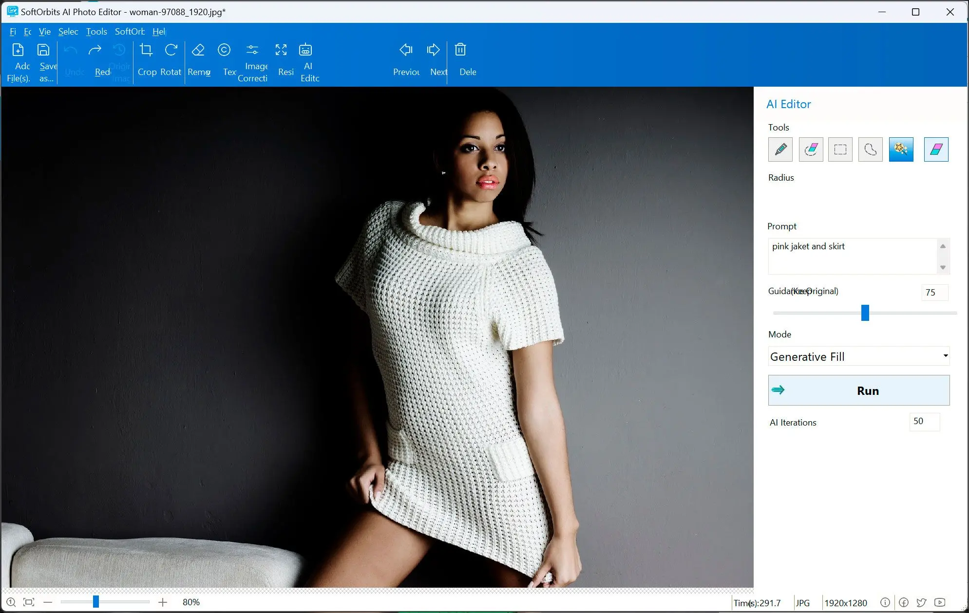Click the Remove/healing tool
Image resolution: width=969 pixels, height=613 pixels.
coord(198,60)
